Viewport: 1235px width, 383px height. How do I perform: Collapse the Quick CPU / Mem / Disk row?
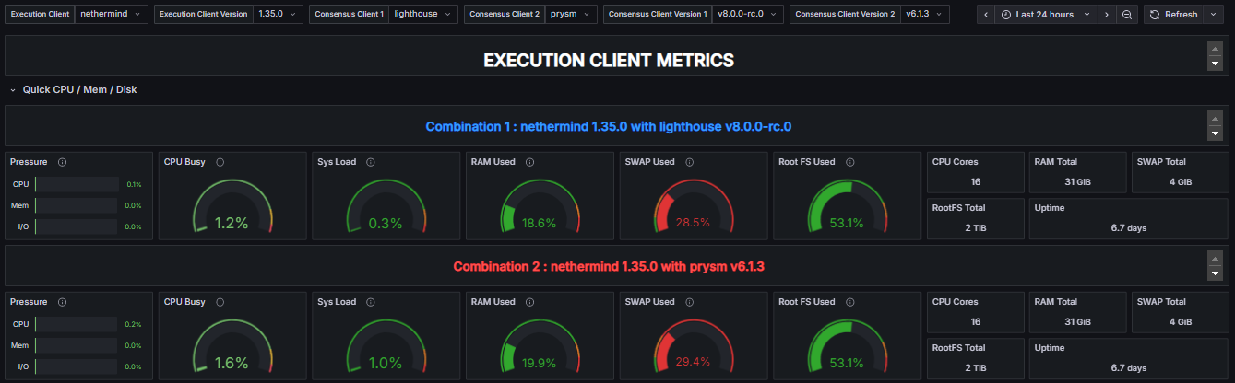[13, 90]
